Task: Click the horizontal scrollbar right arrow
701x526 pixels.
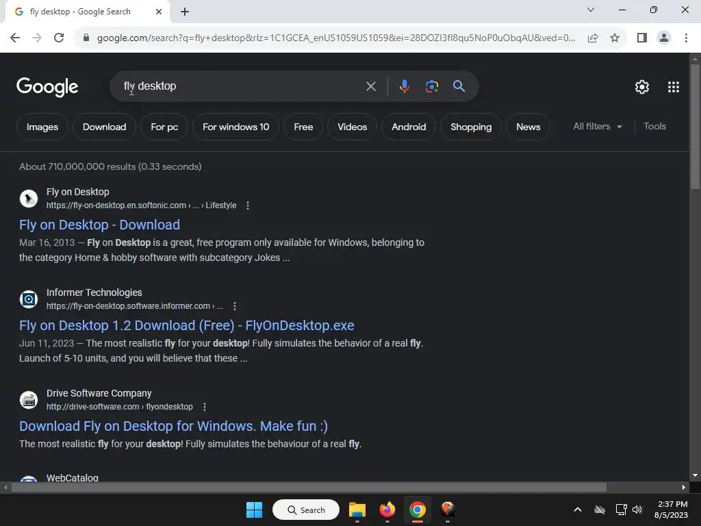Action: coord(684,487)
